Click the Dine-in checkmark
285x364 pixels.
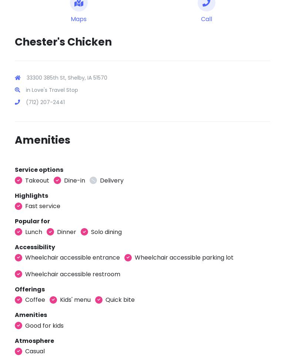(57, 180)
